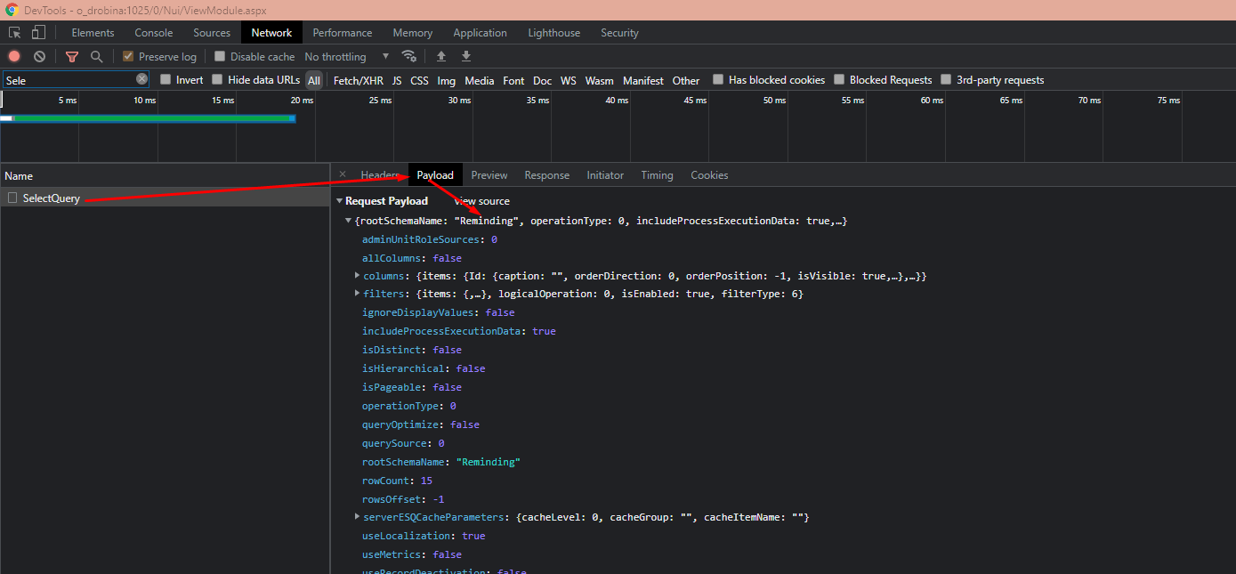
Task: Collapse the Request Payload section
Action: 340,201
